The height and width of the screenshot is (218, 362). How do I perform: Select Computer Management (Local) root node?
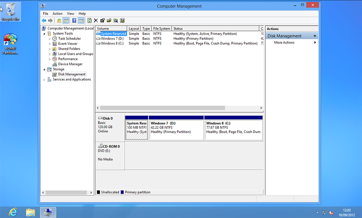click(x=68, y=28)
